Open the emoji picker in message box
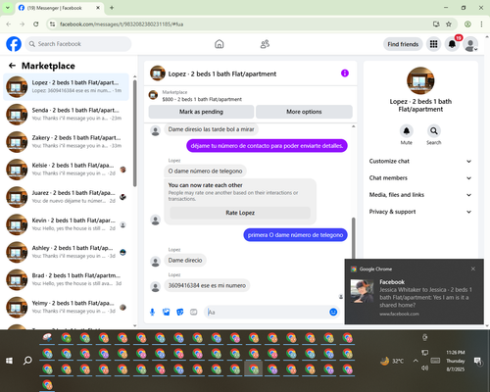 pyautogui.click(x=333, y=313)
